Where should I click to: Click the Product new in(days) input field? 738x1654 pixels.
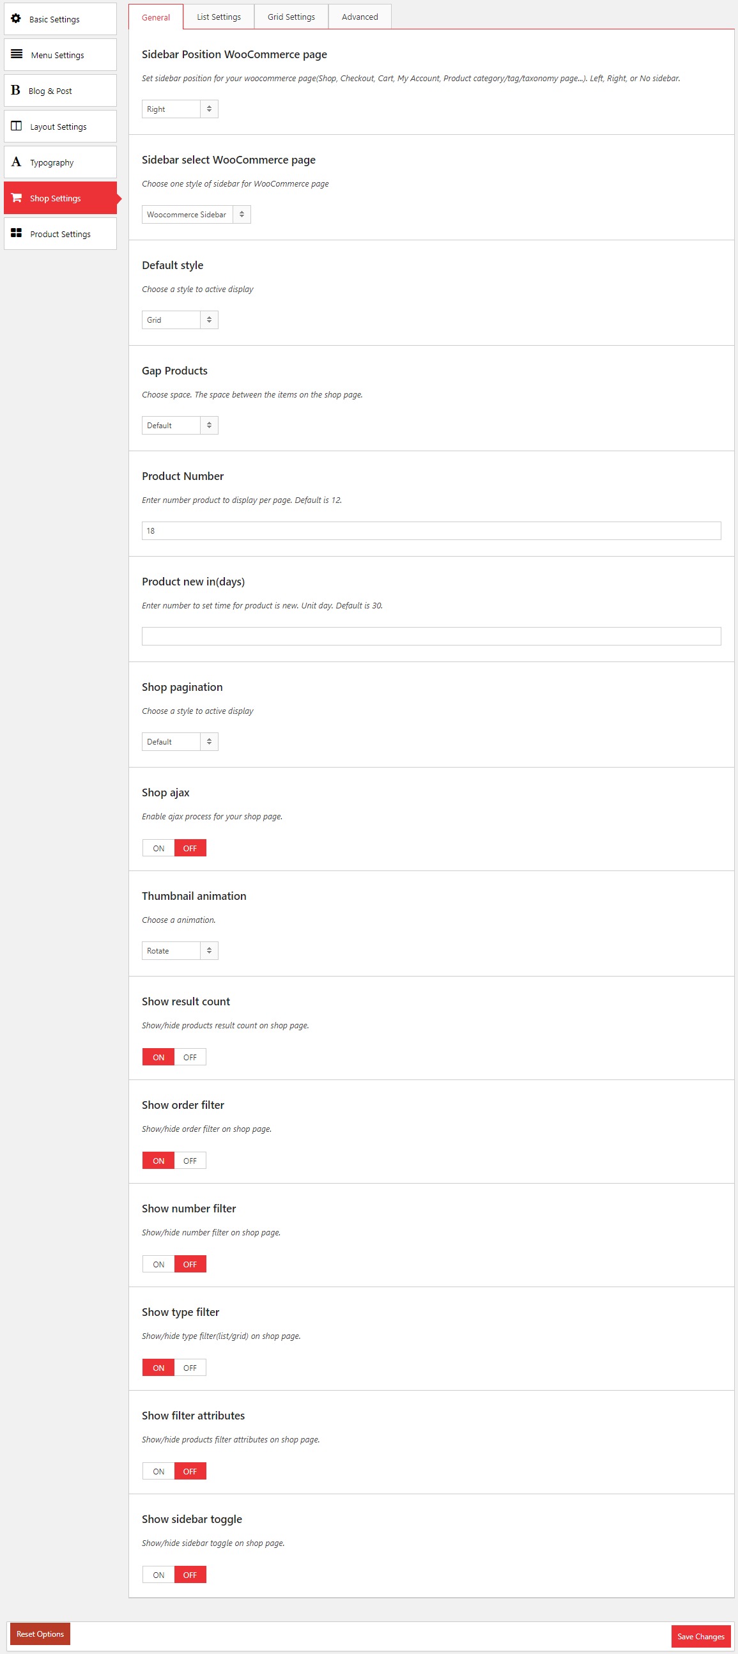(x=431, y=637)
